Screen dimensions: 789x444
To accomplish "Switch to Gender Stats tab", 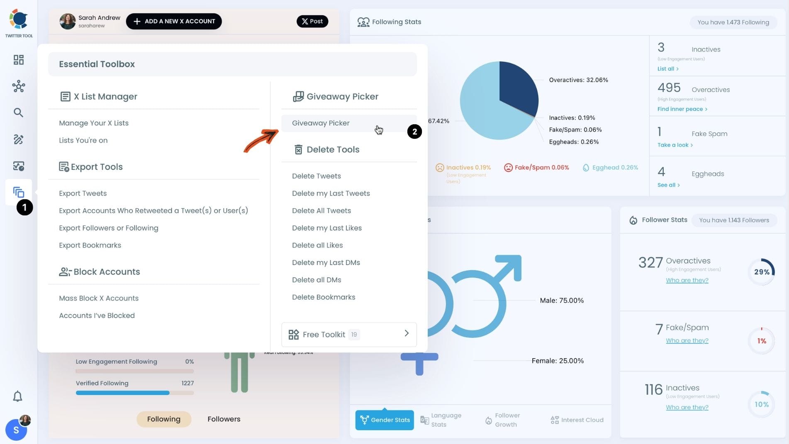I will tap(385, 420).
